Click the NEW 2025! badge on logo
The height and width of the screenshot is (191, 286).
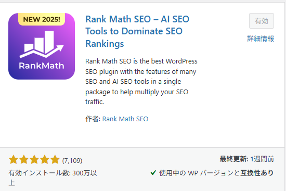[x=42, y=19]
